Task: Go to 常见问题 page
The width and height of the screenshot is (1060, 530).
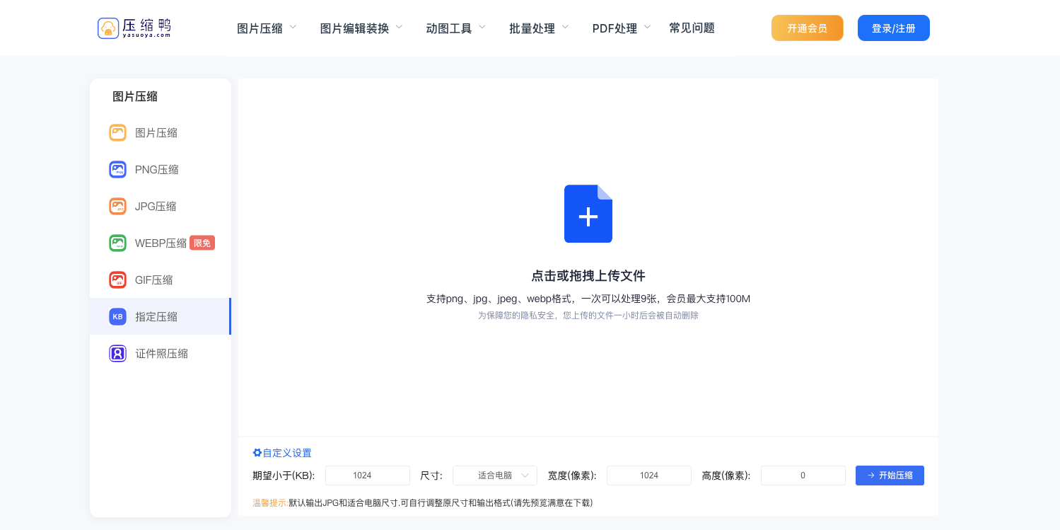Action: (x=692, y=28)
